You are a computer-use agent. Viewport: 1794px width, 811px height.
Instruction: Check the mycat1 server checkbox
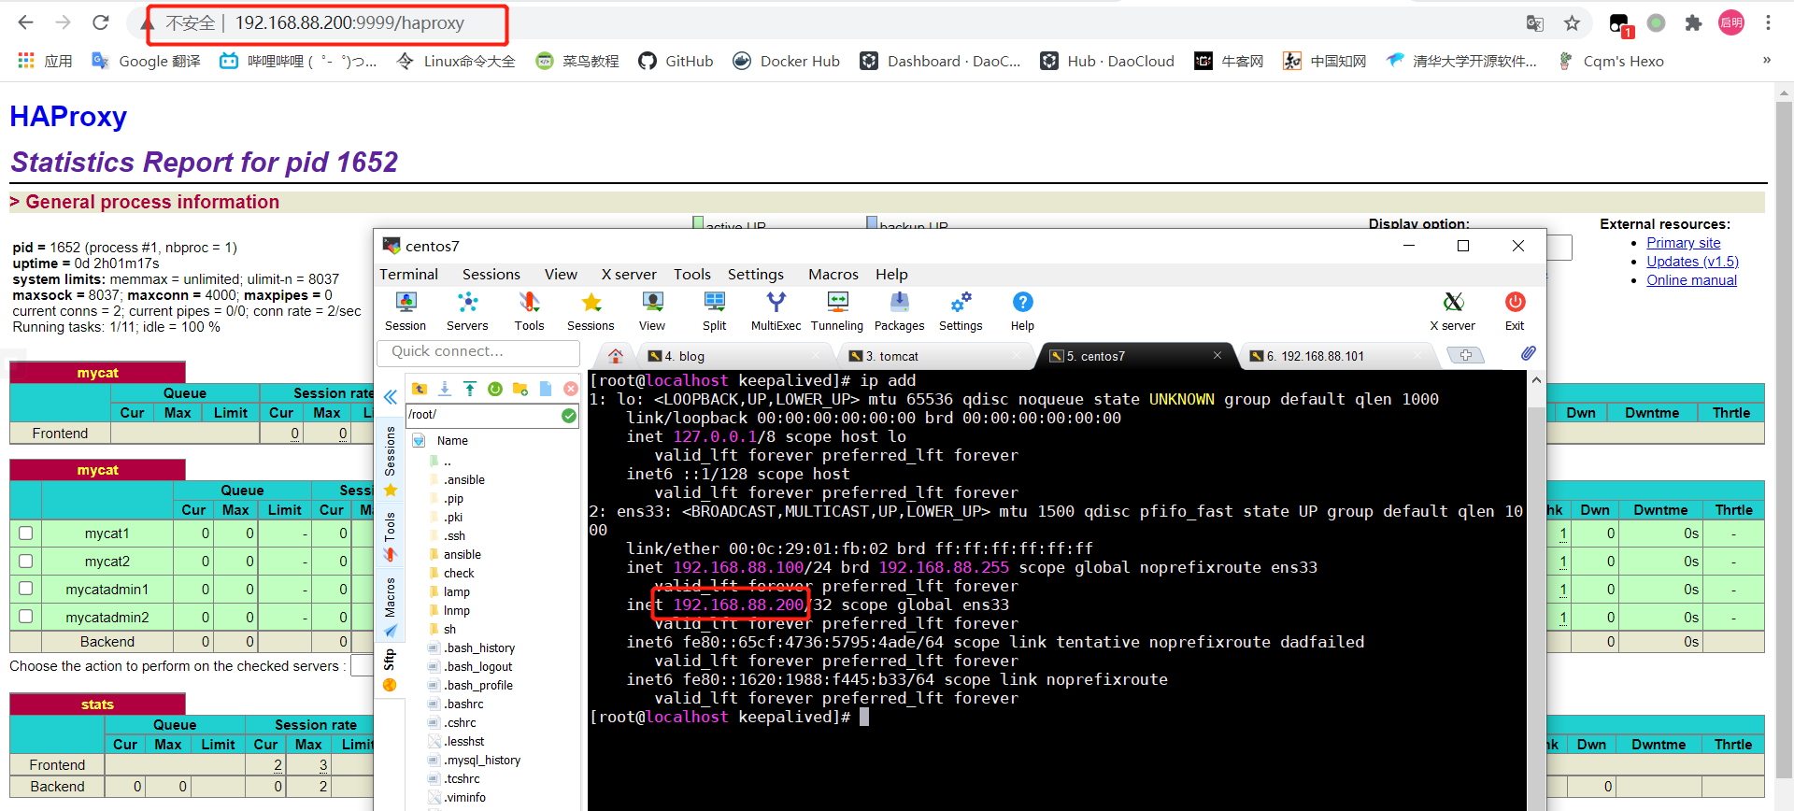click(26, 533)
